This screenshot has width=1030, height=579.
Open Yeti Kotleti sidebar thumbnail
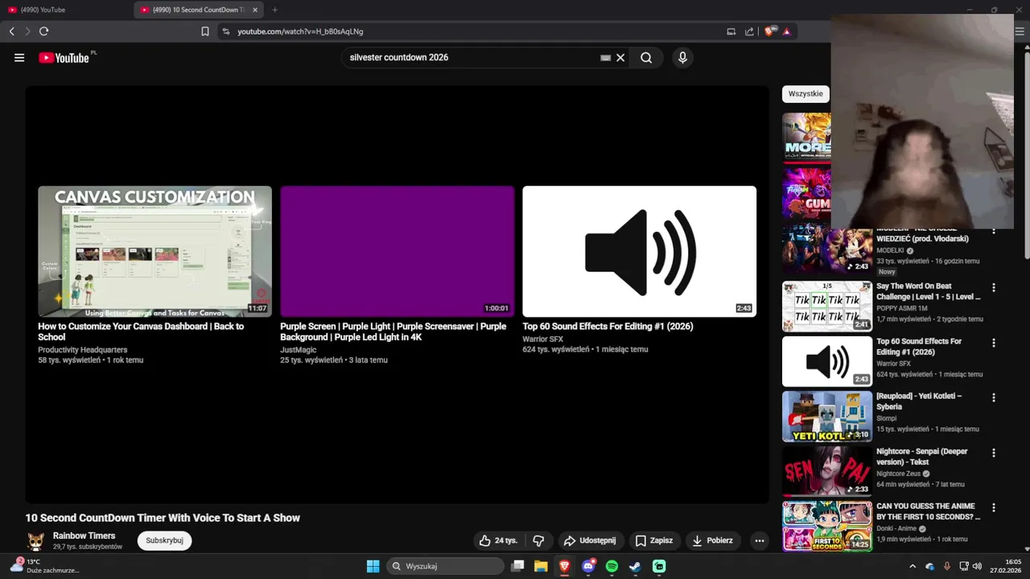point(827,417)
